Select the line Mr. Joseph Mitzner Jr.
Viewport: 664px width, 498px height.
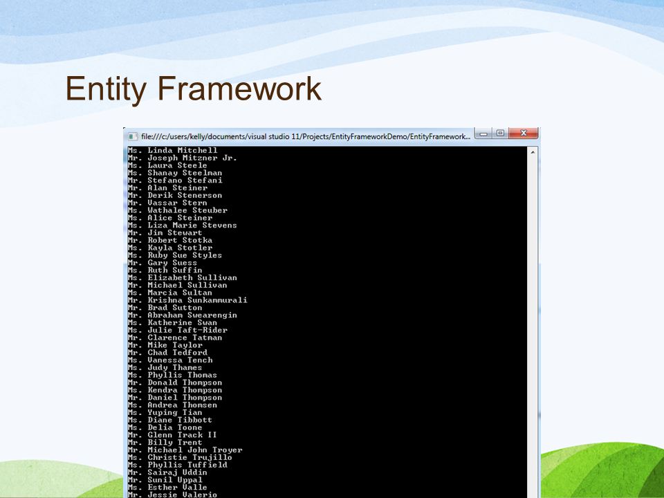pyautogui.click(x=182, y=158)
